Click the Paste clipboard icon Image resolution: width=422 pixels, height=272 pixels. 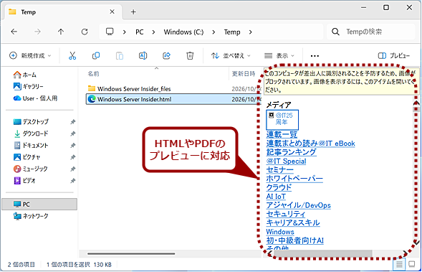[120, 56]
